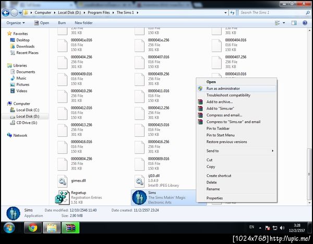This screenshot has width=313, height=244.
Task: Open address bar history dropdown
Action: [225, 12]
